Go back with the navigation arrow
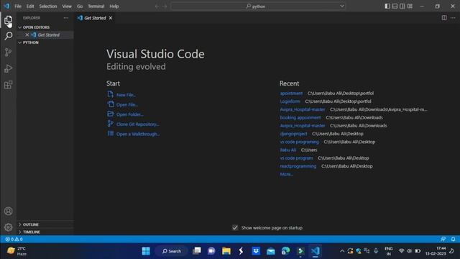Image resolution: width=460 pixels, height=259 pixels. 157,6
